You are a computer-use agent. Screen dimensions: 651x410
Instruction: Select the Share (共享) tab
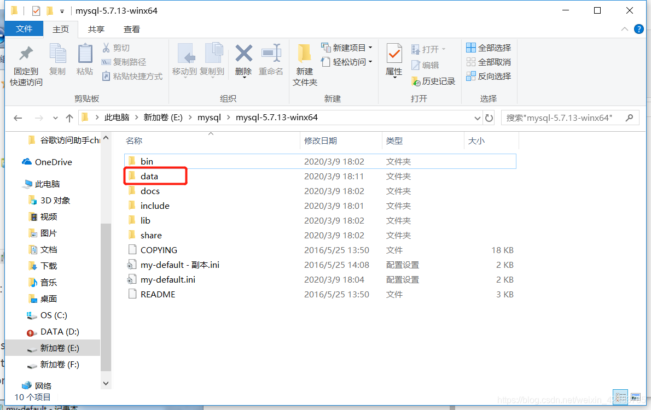pos(96,29)
